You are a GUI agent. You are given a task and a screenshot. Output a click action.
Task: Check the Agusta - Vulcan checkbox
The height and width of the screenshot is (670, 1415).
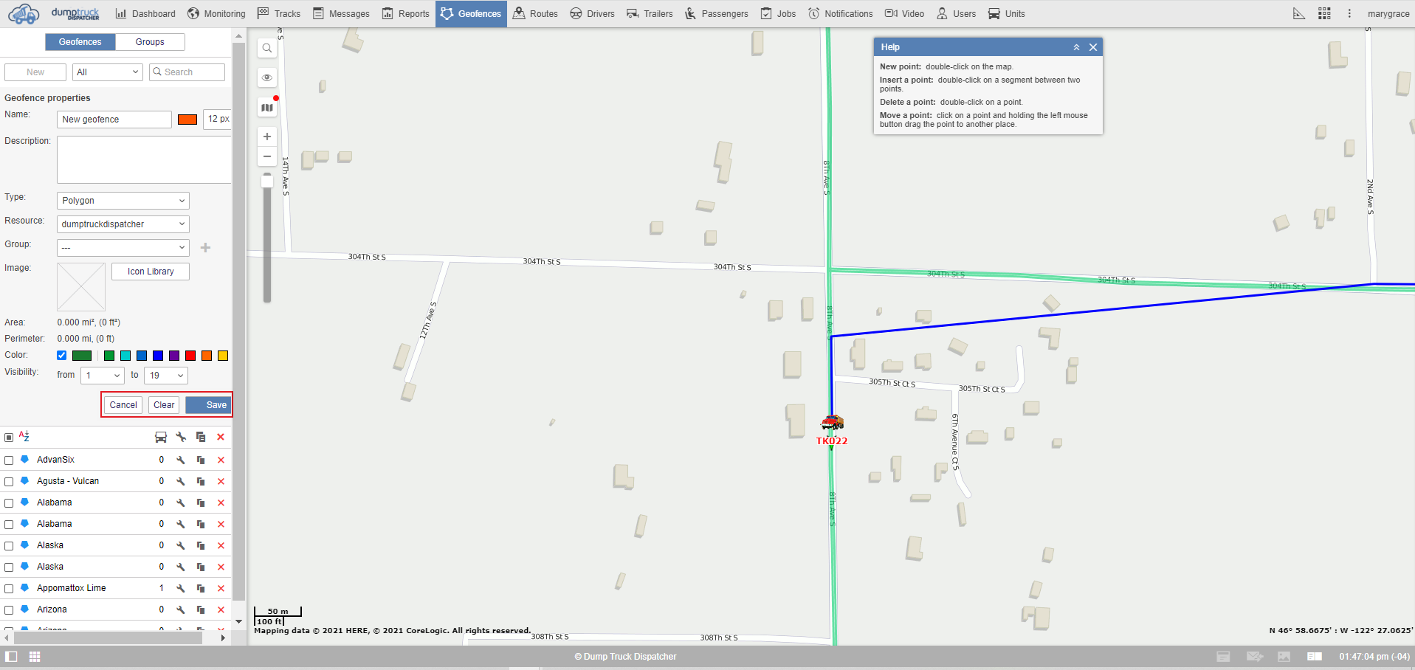click(9, 482)
